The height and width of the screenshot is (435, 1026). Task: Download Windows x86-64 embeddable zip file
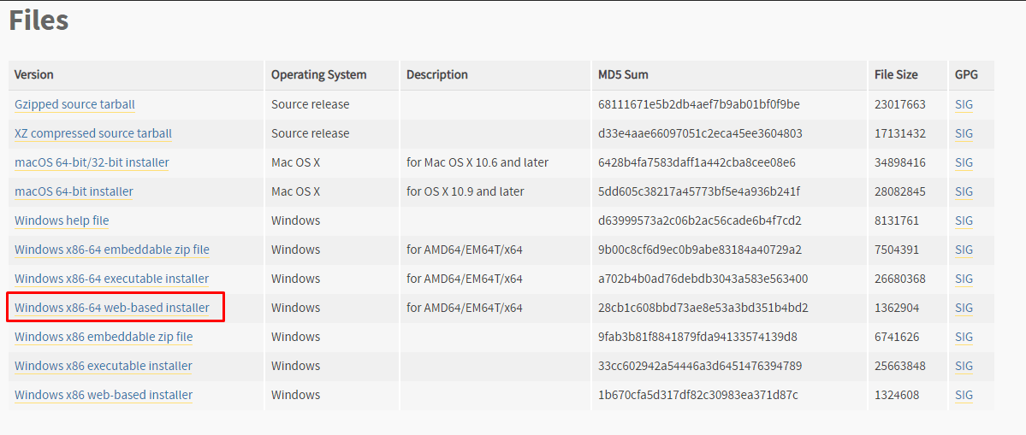[111, 250]
